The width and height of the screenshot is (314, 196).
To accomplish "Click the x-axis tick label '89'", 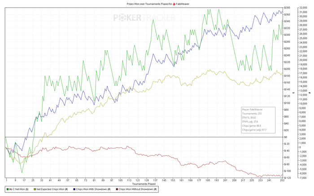I will (x=103, y=180).
